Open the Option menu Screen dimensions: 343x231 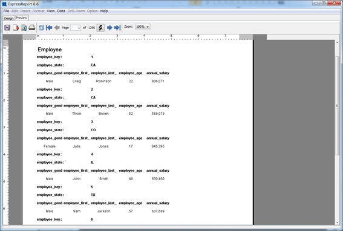tap(93, 11)
